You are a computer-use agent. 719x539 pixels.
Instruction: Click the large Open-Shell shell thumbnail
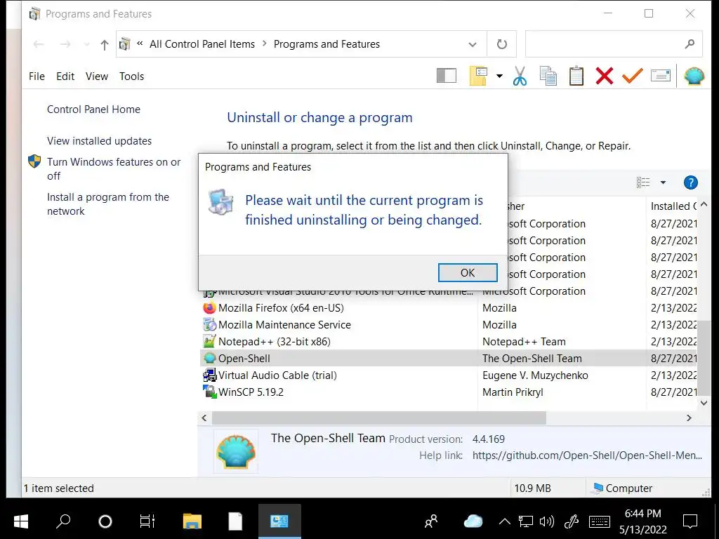click(x=236, y=451)
